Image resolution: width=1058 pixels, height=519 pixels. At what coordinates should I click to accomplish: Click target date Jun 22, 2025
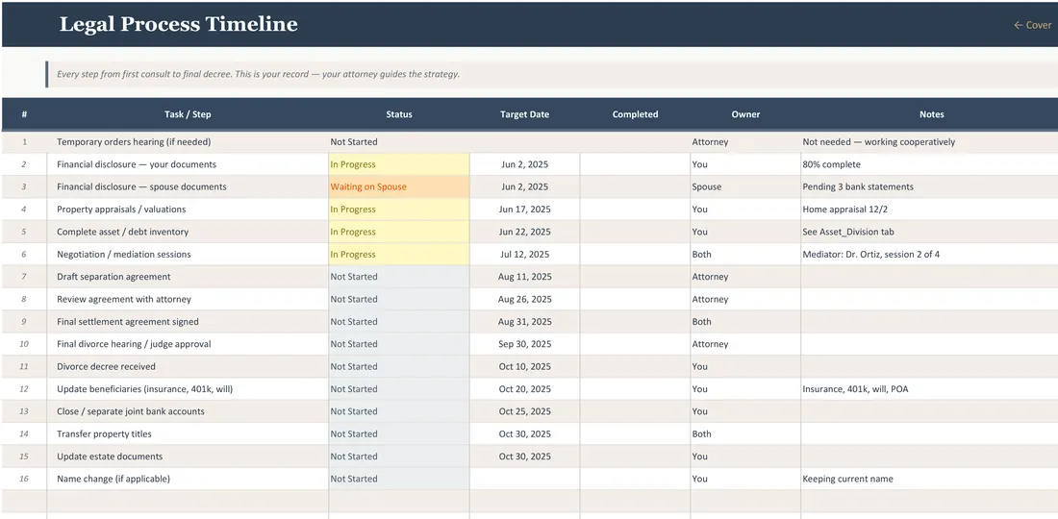524,232
